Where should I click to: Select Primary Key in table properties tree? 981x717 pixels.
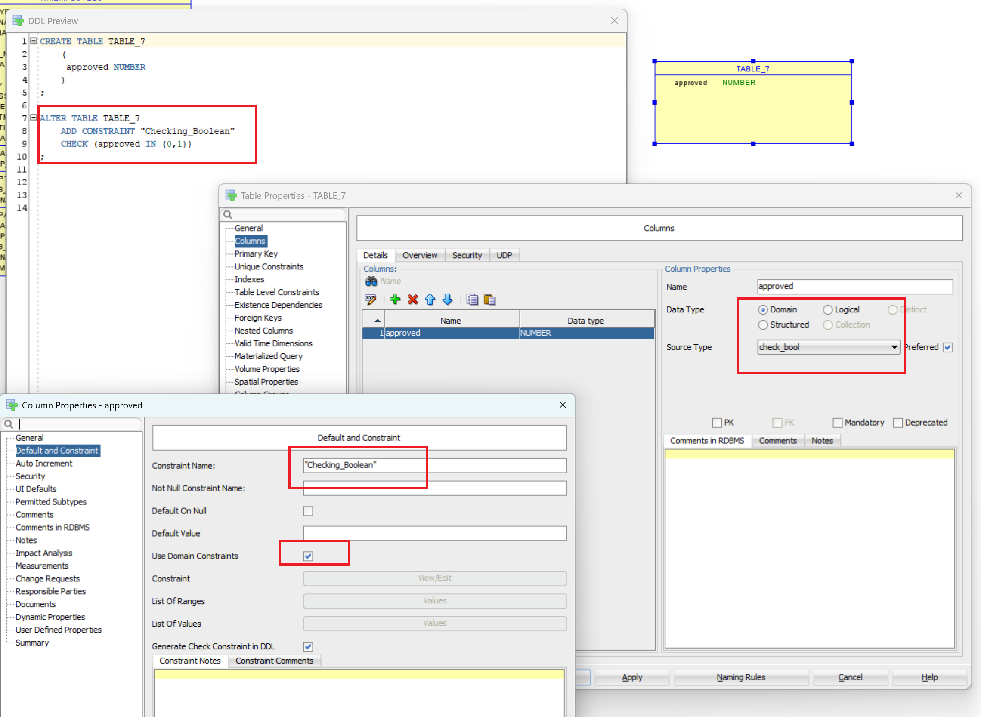point(256,254)
